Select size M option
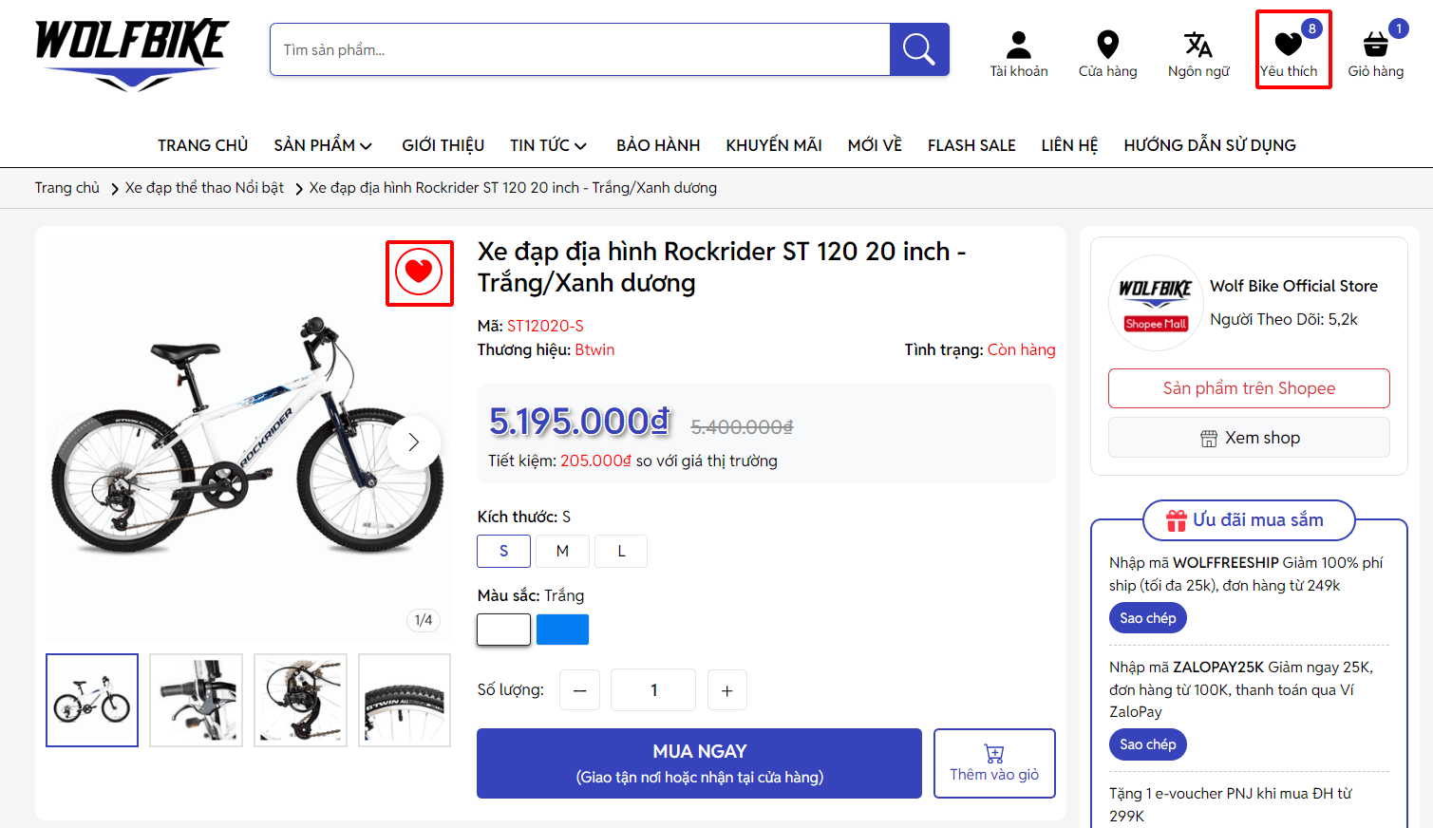 tap(562, 551)
